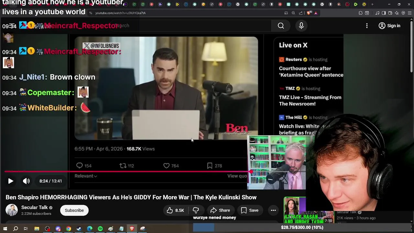This screenshot has width=414, height=233.
Task: Open the Leo AI sparkle icon
Action: pyautogui.click(x=397, y=13)
